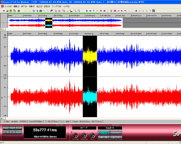181x144 pixels.
Task: Open the ウインドウ(W) menu
Action: (56, 7)
